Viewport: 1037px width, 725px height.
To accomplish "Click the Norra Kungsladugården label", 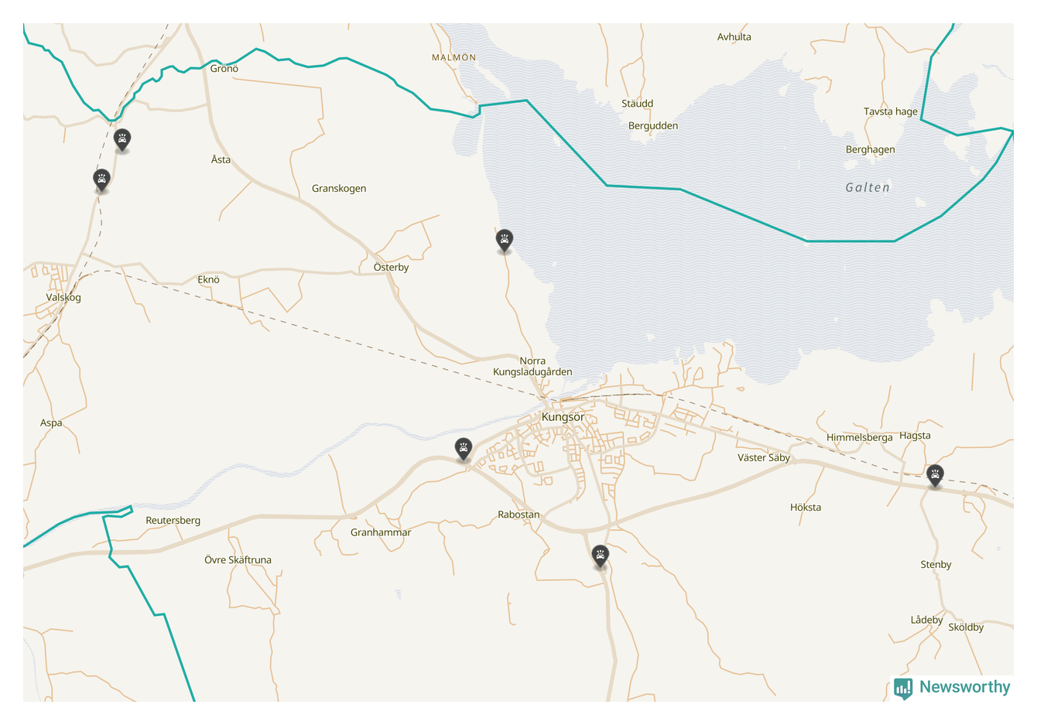I will coord(532,366).
